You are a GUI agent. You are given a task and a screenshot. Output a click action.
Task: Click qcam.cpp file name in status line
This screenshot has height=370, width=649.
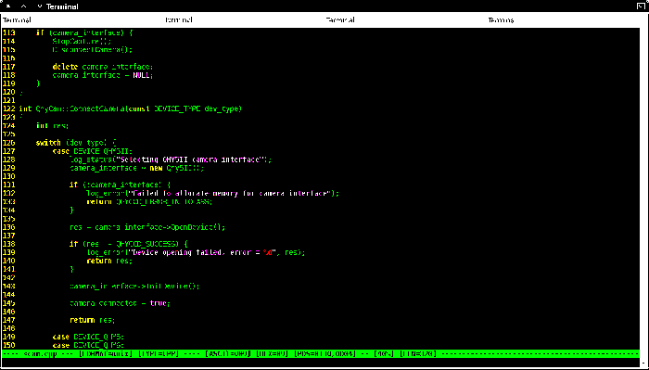[40, 354]
